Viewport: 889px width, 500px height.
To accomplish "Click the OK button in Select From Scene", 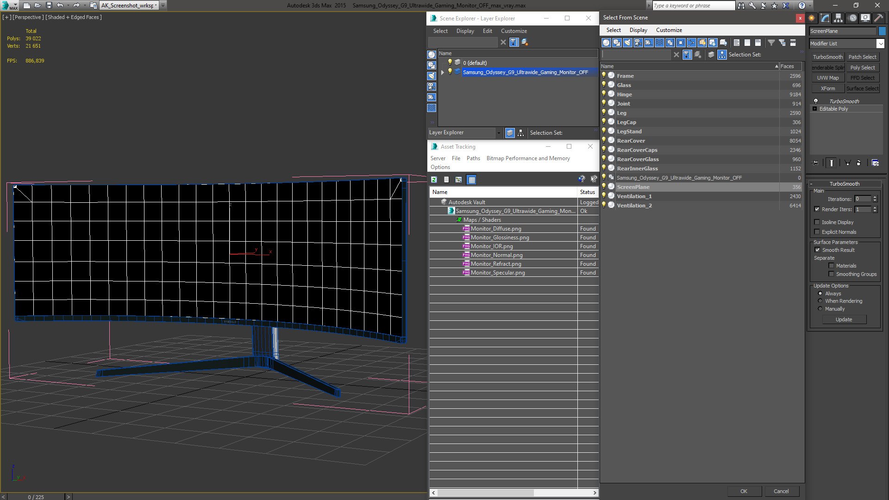I will pyautogui.click(x=744, y=491).
